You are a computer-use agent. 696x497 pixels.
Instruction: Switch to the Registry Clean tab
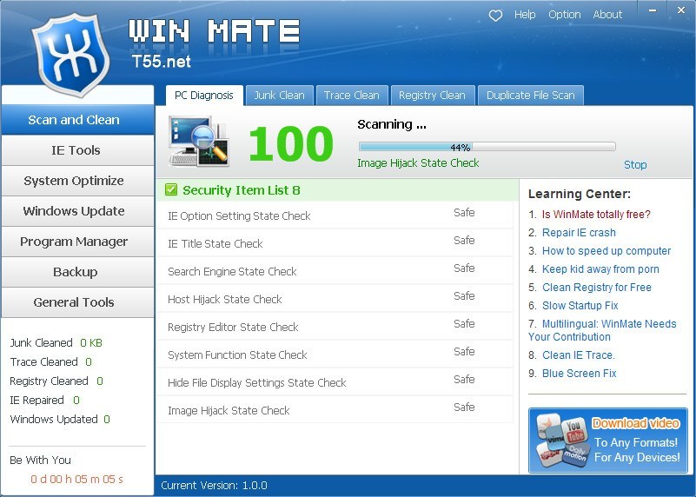pos(432,96)
